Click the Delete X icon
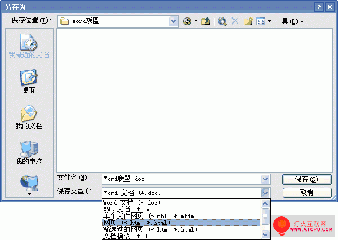 pos(235,21)
